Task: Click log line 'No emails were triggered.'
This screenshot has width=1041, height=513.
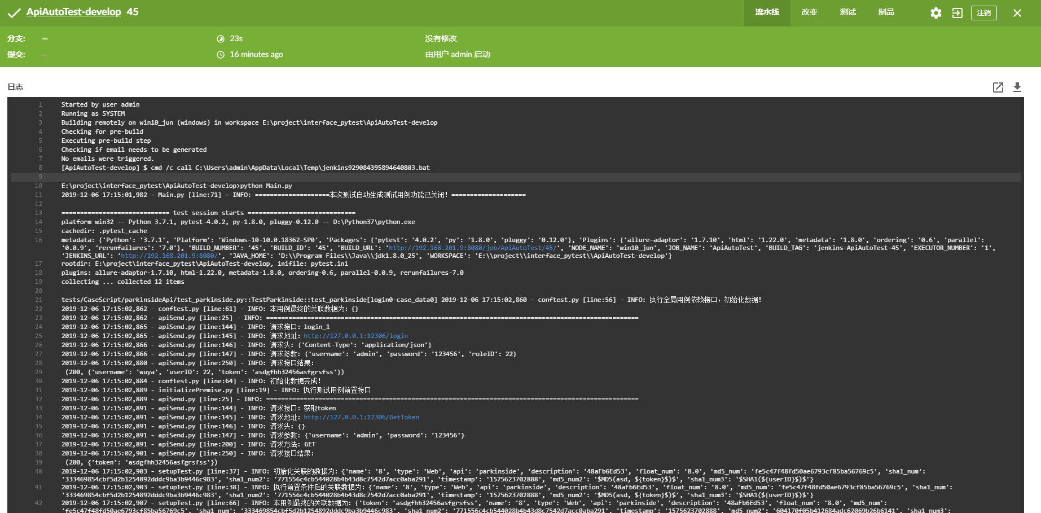Action: (107, 159)
